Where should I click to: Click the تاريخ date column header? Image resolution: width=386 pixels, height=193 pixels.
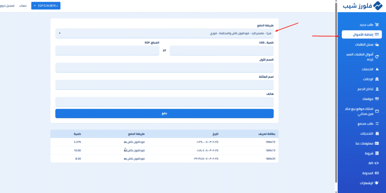216,134
